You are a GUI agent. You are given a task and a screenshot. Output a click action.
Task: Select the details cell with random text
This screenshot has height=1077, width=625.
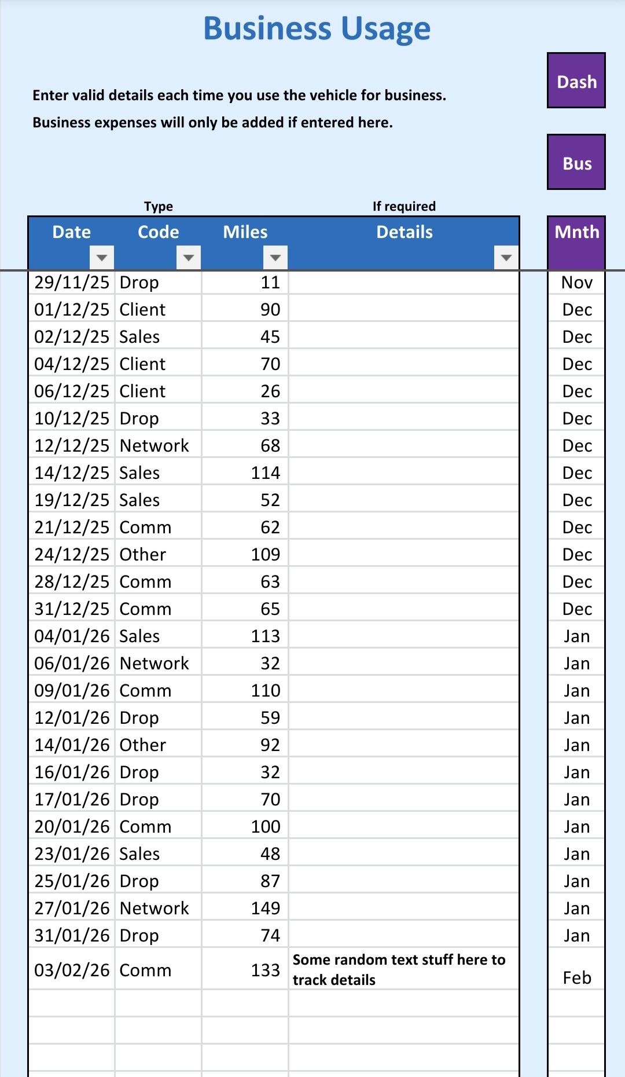coord(403,969)
